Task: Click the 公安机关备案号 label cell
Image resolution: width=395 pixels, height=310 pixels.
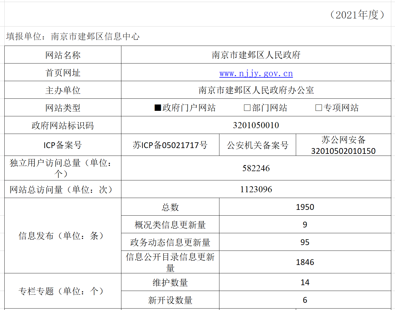Action: [x=257, y=145]
